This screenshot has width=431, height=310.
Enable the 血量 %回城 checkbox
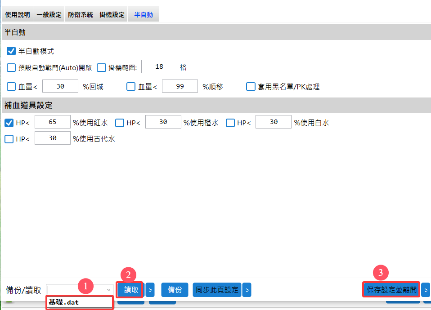point(11,87)
